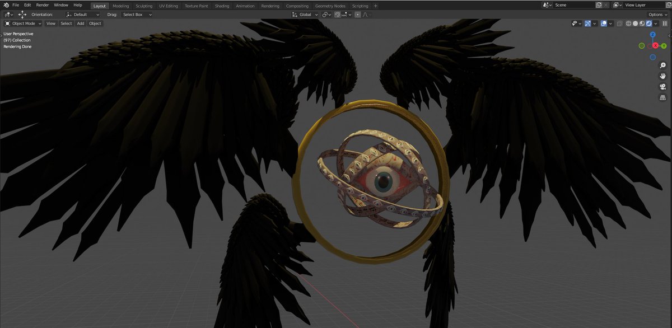Toggle viewport overlays

pos(604,24)
